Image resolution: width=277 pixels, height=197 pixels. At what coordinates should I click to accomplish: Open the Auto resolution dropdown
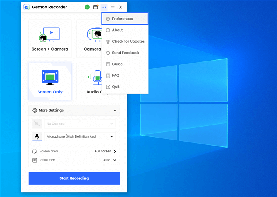[110, 160]
